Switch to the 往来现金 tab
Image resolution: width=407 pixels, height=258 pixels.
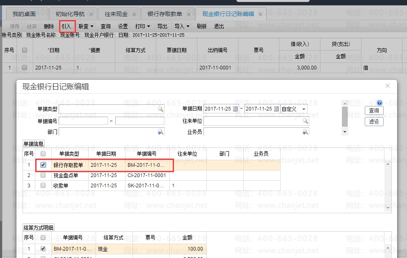coord(116,14)
